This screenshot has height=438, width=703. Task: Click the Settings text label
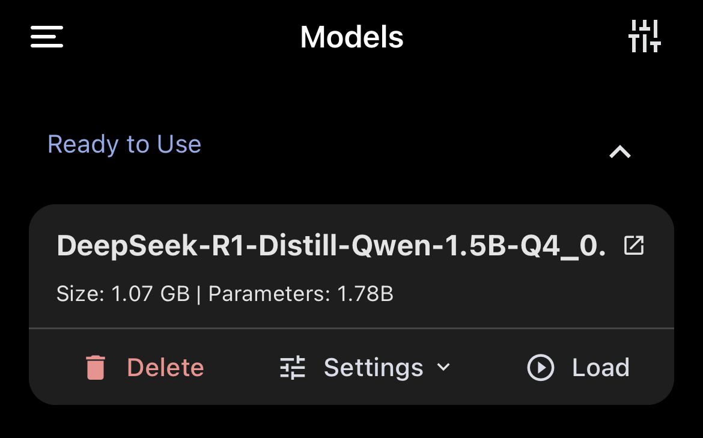(373, 368)
